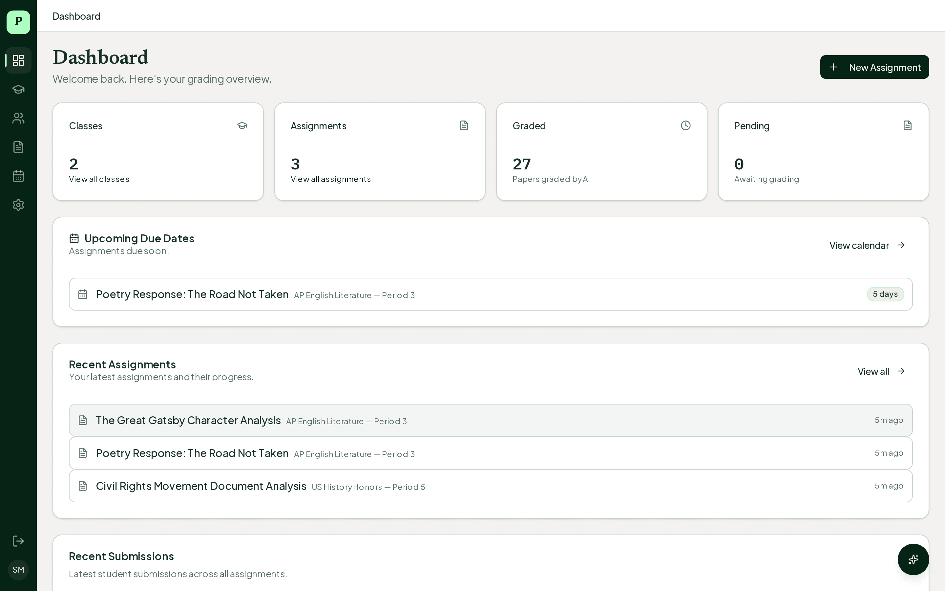Open assignments document icon in sidebar
This screenshot has width=945, height=591.
click(x=18, y=147)
